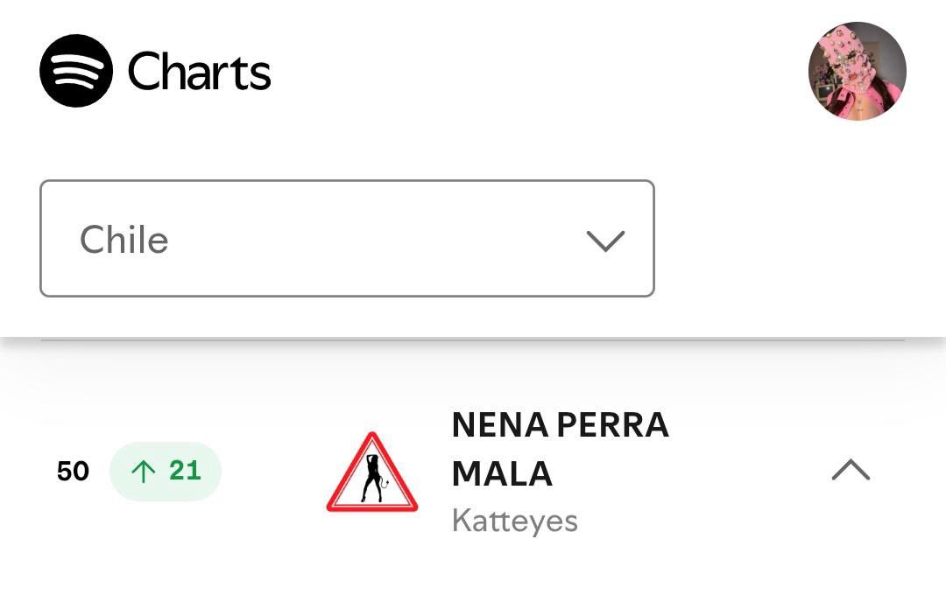
Task: Collapse the NENA PERRA MALA entry
Action: point(851,470)
